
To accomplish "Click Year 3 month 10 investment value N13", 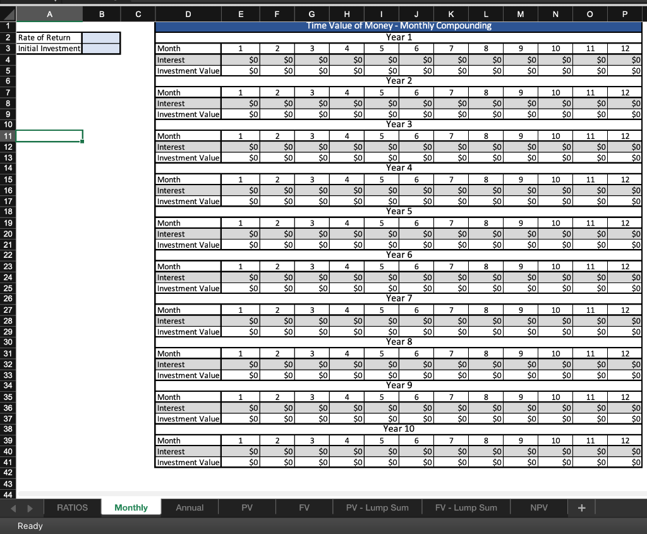I will click(x=555, y=157).
